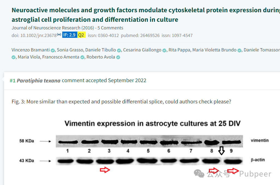The image size is (280, 185).
Task: Open Daniele Tibullo author link
Action: [x=101, y=50]
